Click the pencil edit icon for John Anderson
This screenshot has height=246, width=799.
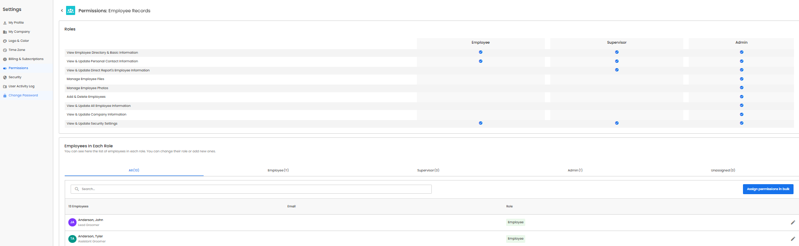pyautogui.click(x=793, y=222)
